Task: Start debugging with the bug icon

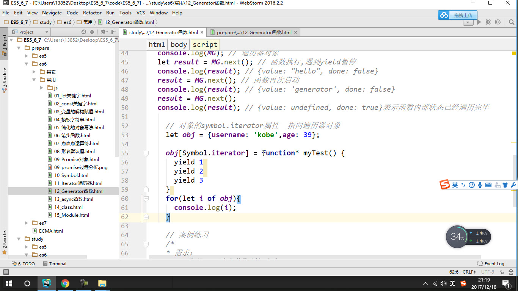Action: (488, 22)
